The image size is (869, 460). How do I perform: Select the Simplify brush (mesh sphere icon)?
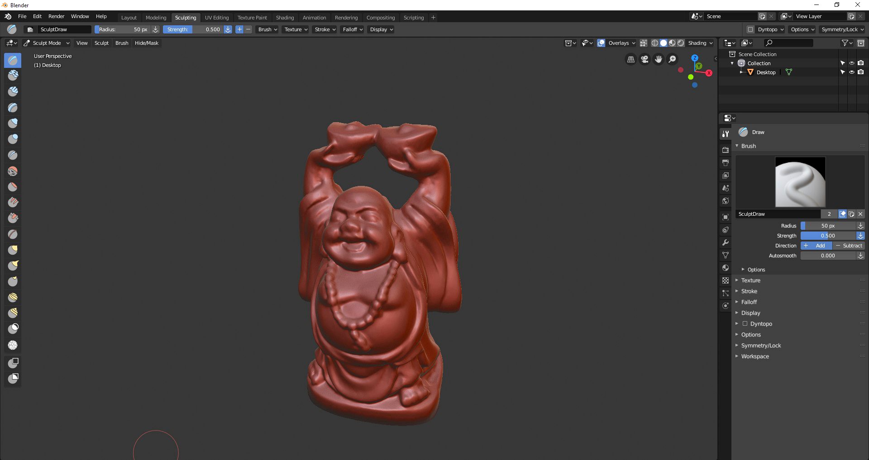[13, 345]
